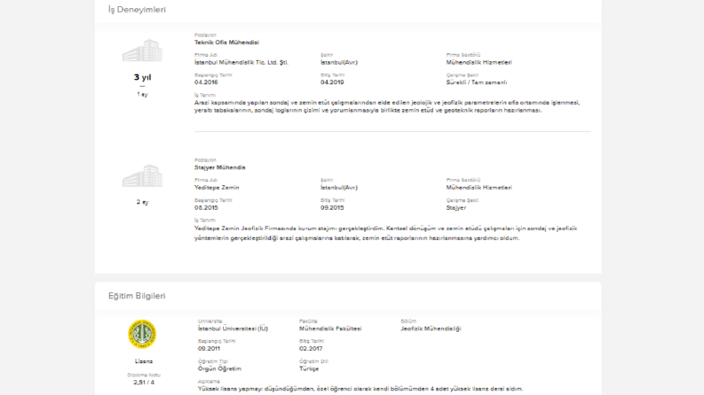Click the education note about yüksek lisans dersi

pyautogui.click(x=360, y=389)
